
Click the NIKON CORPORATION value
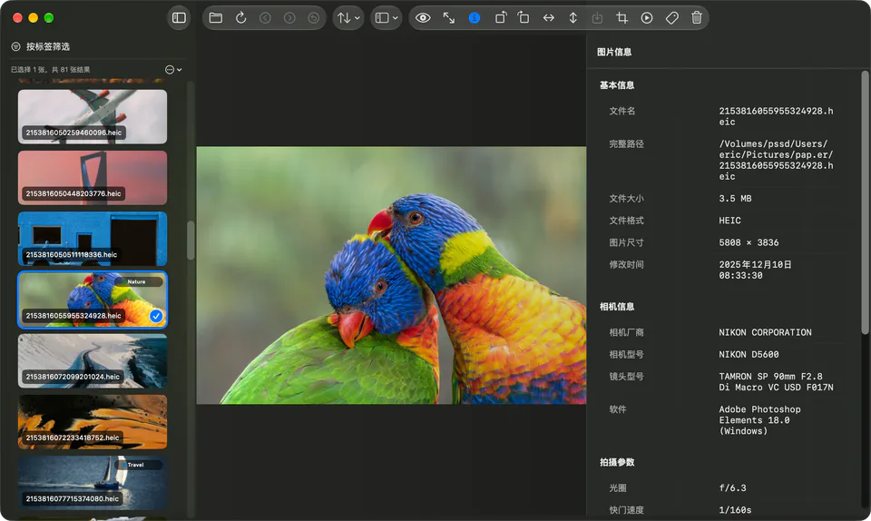(765, 332)
